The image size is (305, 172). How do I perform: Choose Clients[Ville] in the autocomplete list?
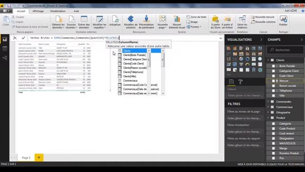[132, 76]
